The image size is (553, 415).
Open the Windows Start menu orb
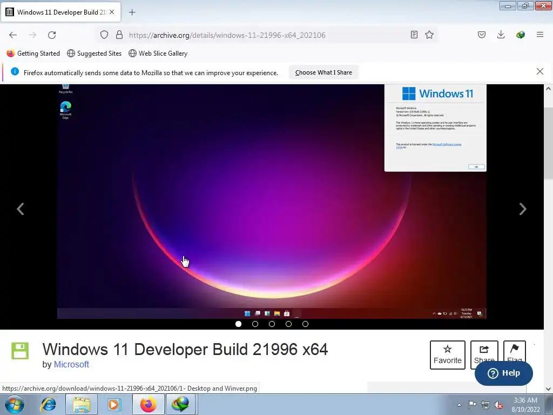(15, 404)
